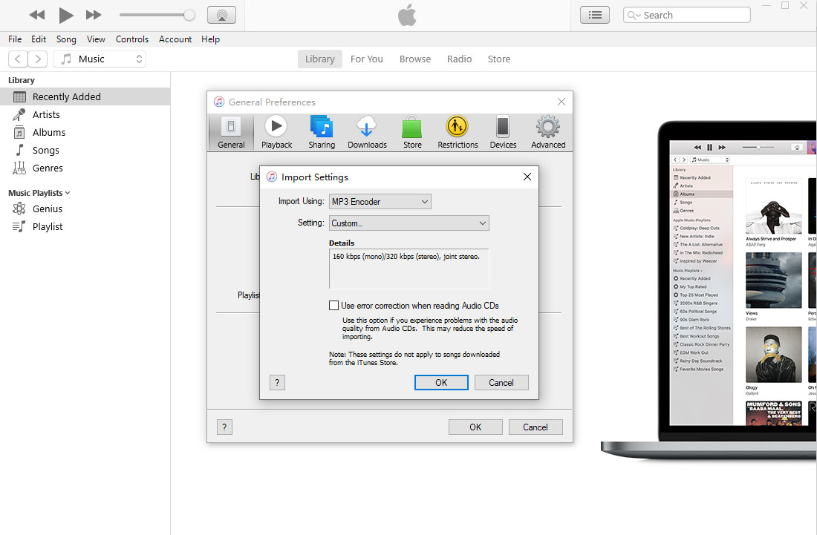Image resolution: width=817 pixels, height=535 pixels.
Task: Switch to the Library tab
Action: (320, 59)
